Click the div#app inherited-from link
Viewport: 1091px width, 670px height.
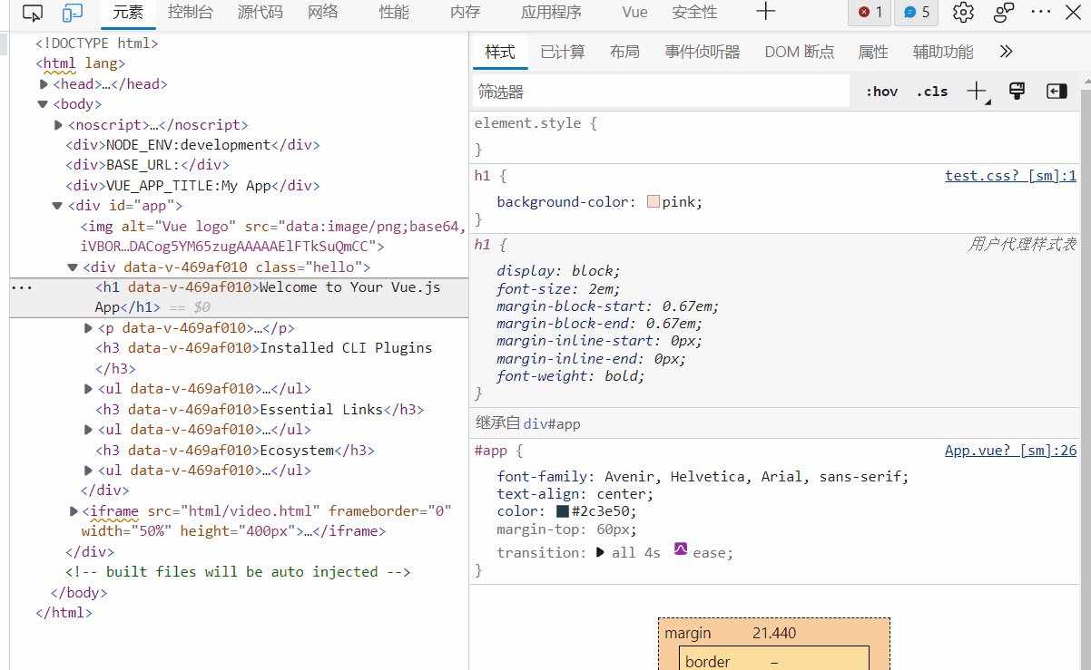[552, 423]
